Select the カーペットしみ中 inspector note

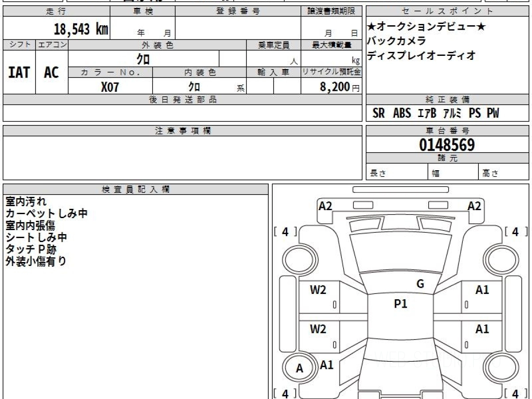coord(47,214)
